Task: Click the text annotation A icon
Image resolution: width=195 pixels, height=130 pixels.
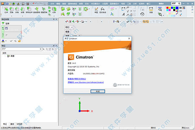Action: (123, 14)
